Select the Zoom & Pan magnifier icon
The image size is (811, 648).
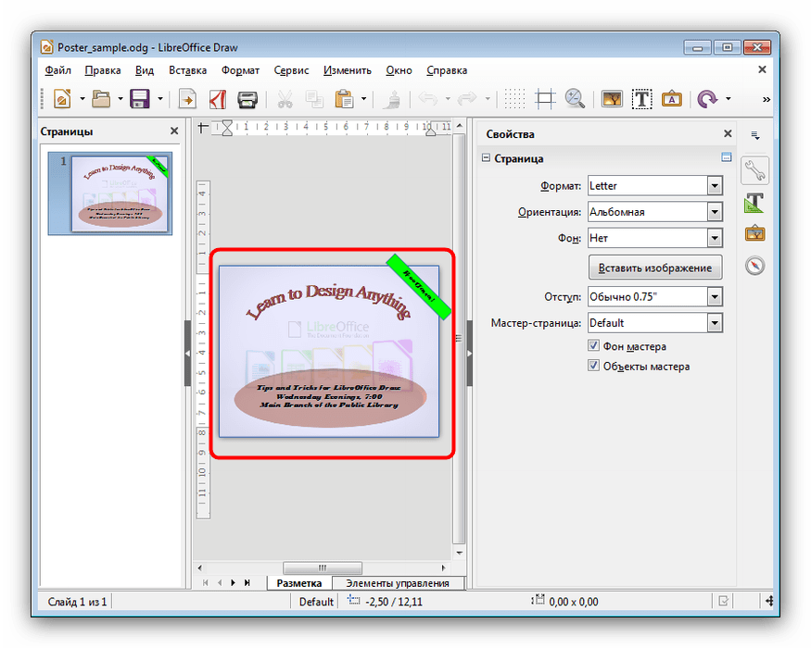[575, 99]
